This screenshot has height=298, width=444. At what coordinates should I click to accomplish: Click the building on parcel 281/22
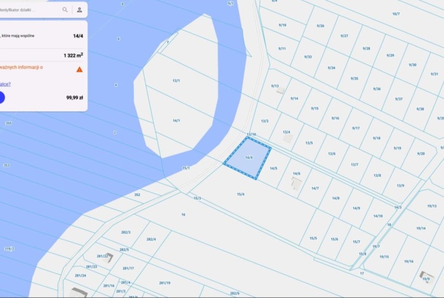[108, 258]
